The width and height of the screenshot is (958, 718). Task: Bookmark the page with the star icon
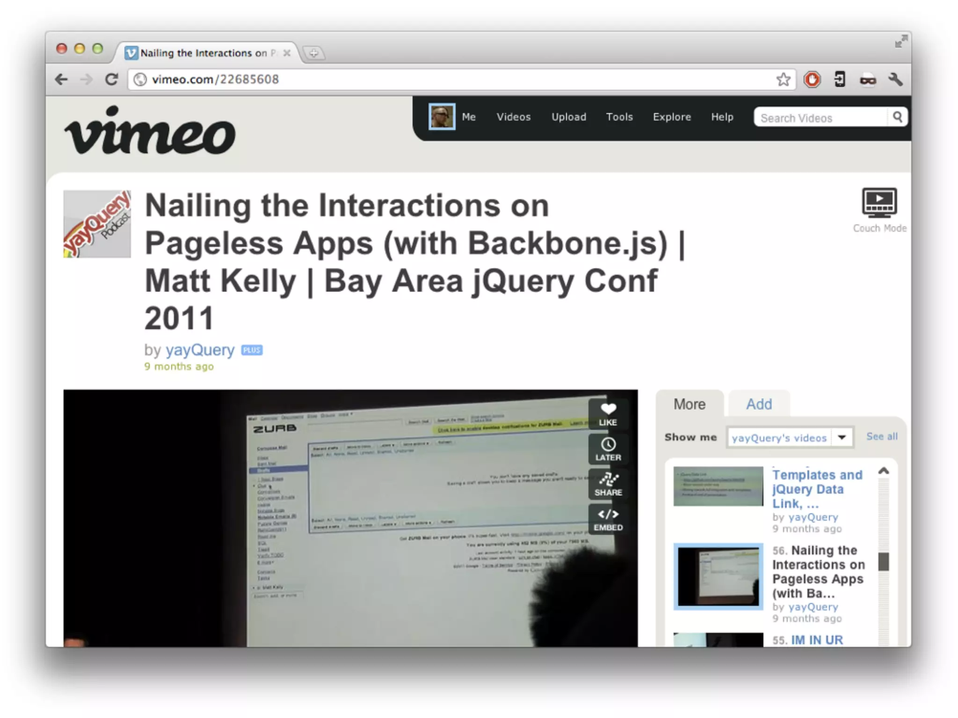[x=784, y=79]
